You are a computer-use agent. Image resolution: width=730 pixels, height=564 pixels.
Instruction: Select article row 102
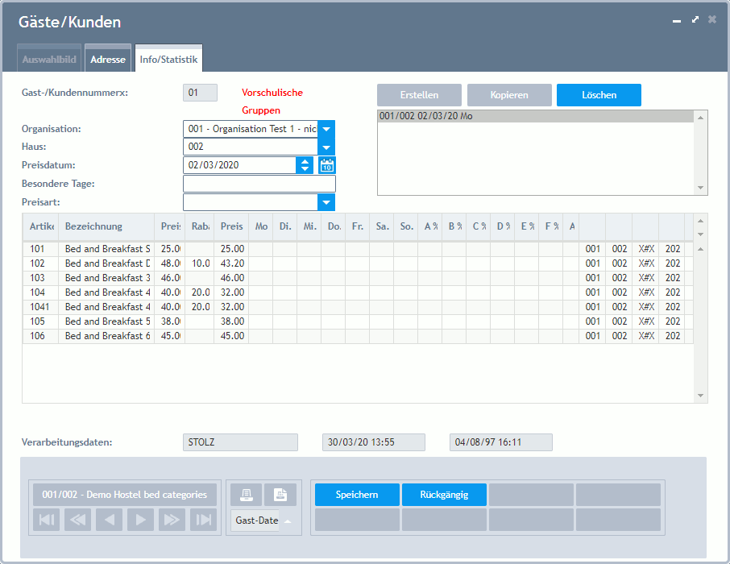(358, 263)
